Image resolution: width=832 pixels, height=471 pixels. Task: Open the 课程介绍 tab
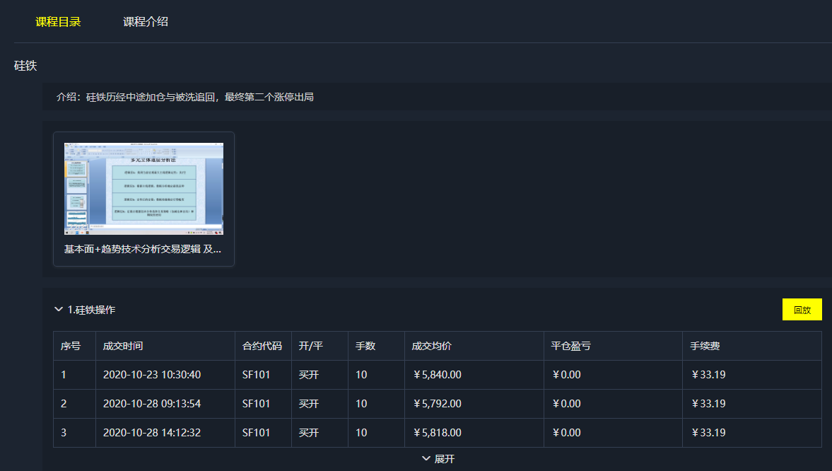pyautogui.click(x=146, y=22)
